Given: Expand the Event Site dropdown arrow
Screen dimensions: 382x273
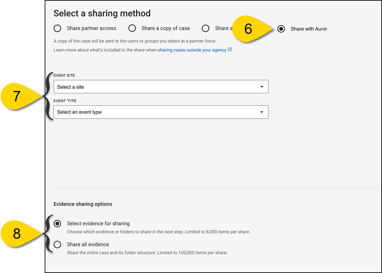Looking at the screenshot, I should (x=262, y=87).
